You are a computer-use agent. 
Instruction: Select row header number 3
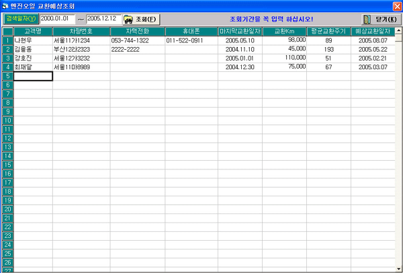coord(7,58)
